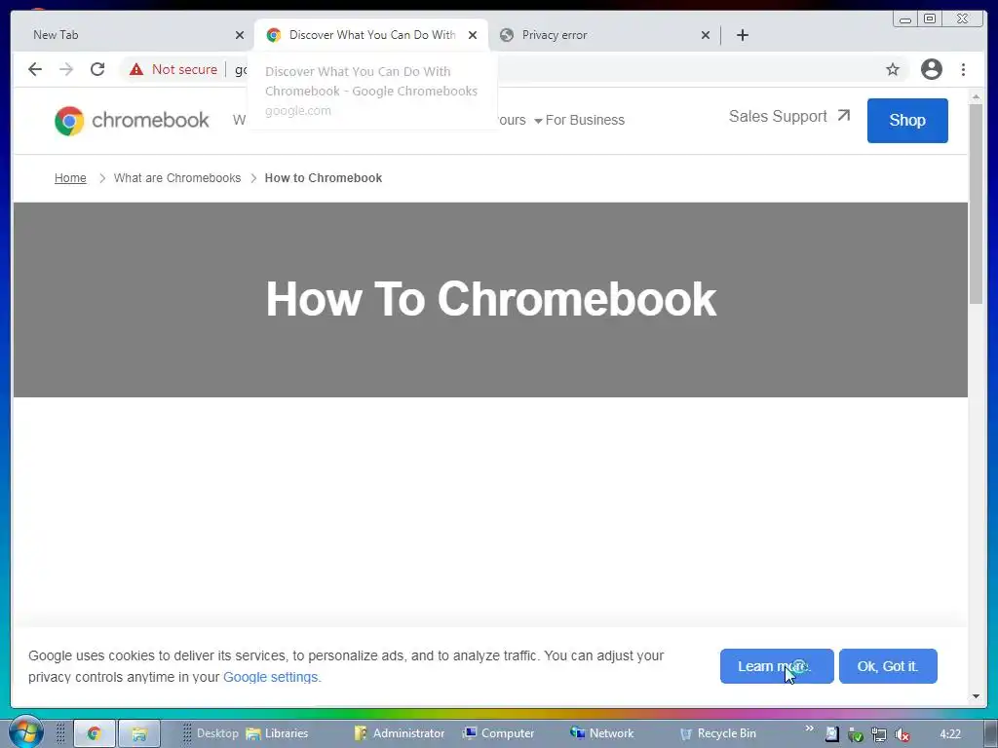Click the scrollbar down arrow
This screenshot has height=748, width=998.
click(x=976, y=696)
